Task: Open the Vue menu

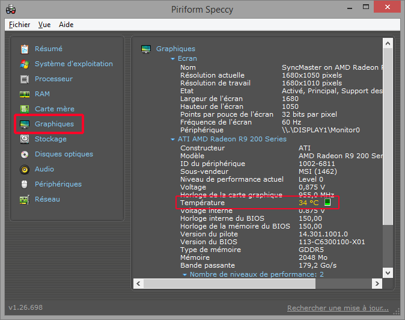Action: [44, 25]
